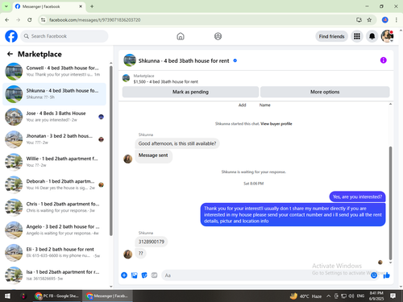Open the GIF picker icon
The image size is (403, 302).
154,275
